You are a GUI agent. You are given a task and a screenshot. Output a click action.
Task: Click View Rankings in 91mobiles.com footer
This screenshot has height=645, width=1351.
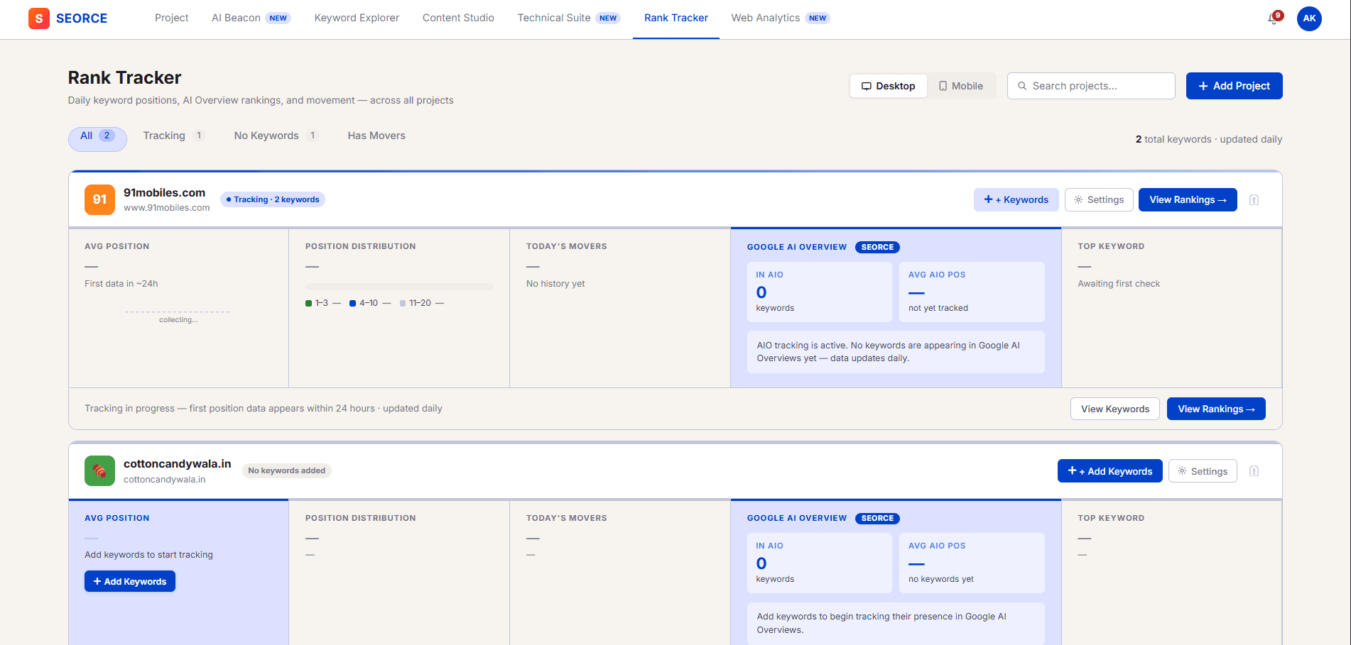click(x=1216, y=409)
